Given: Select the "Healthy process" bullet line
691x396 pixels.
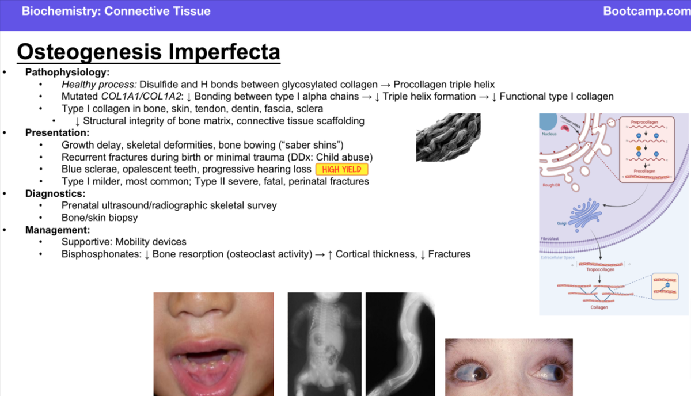Looking at the screenshot, I should pos(278,84).
